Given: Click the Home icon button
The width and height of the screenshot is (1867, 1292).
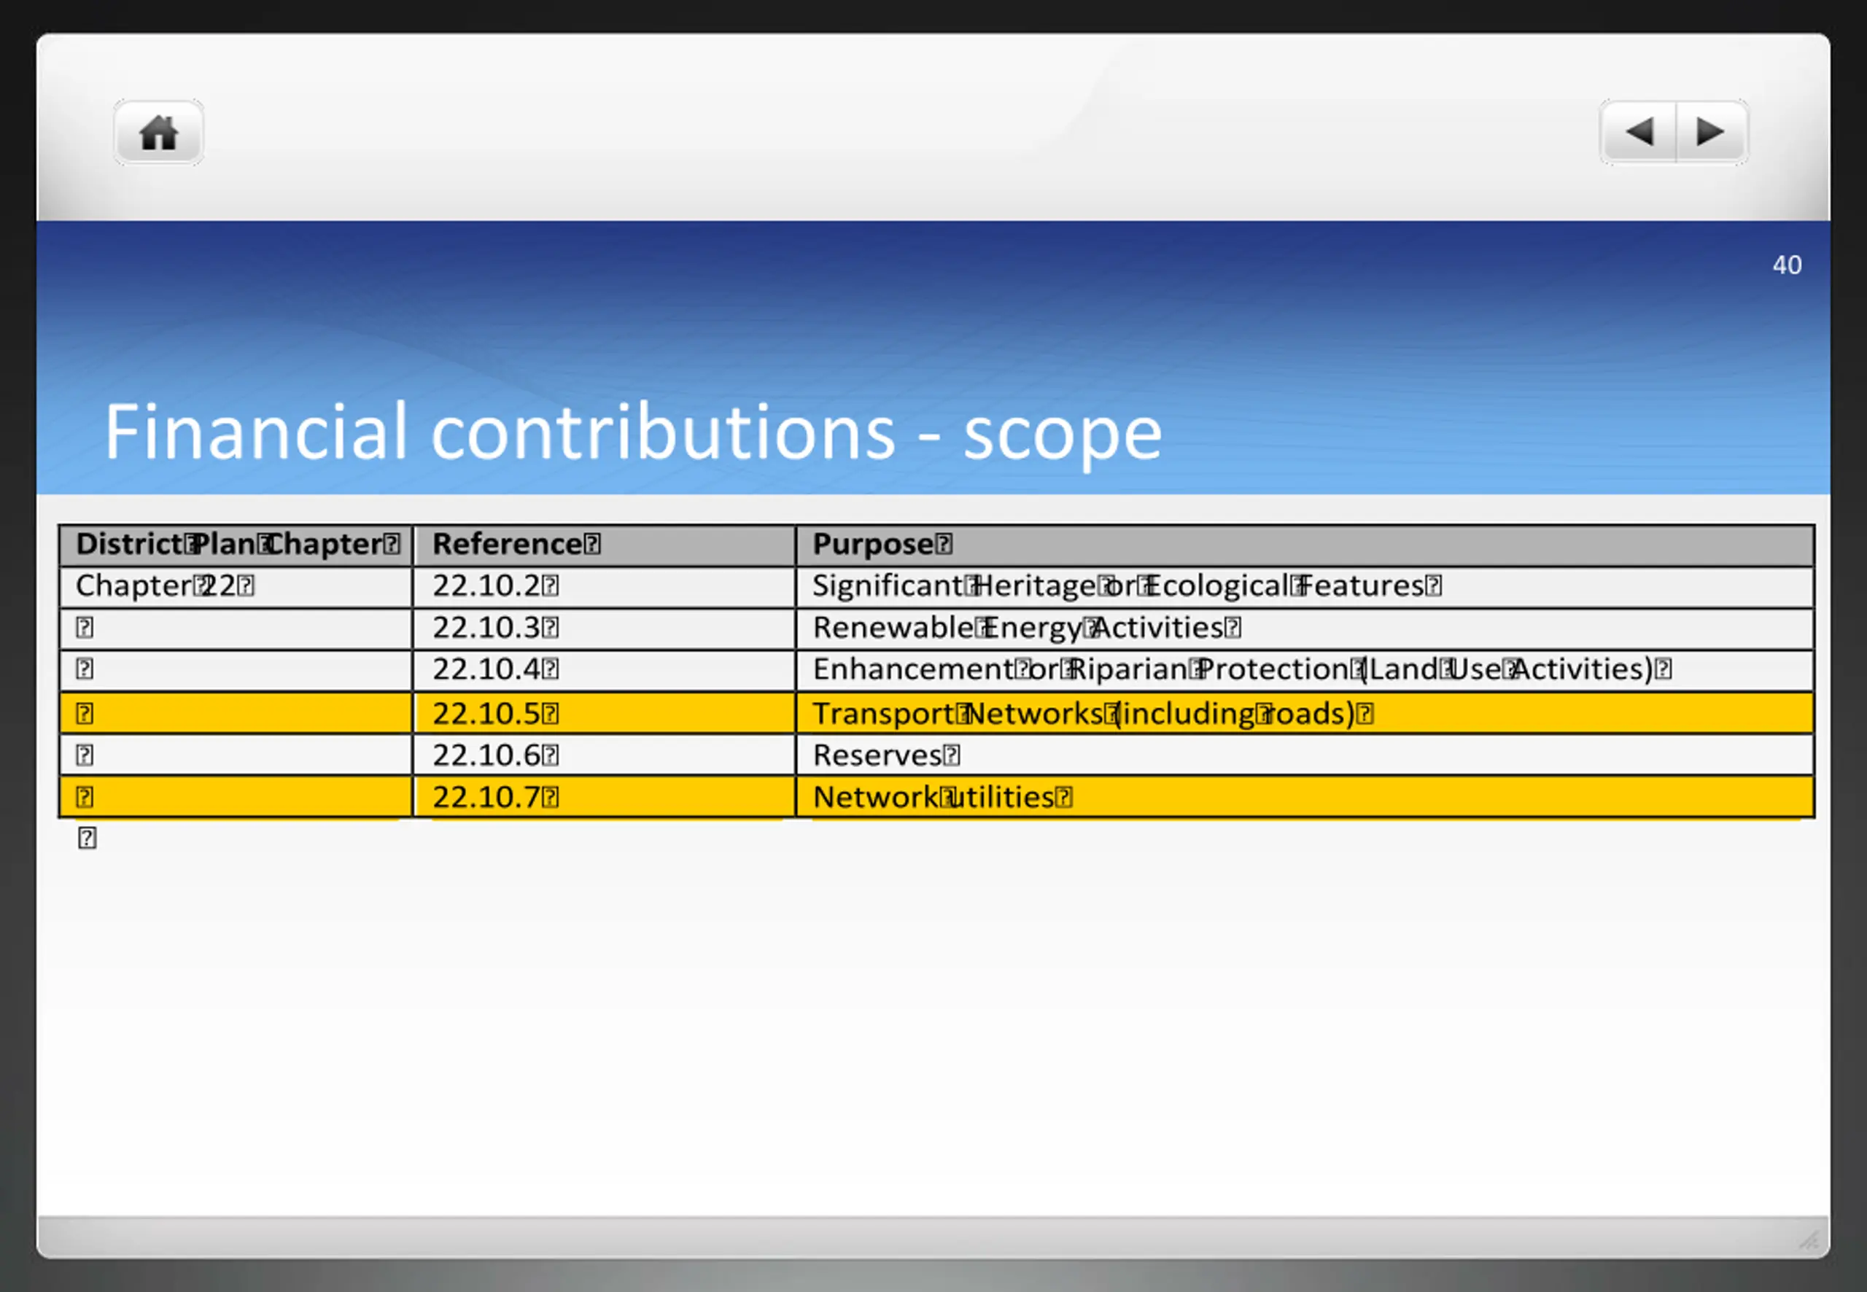Looking at the screenshot, I should tap(158, 133).
